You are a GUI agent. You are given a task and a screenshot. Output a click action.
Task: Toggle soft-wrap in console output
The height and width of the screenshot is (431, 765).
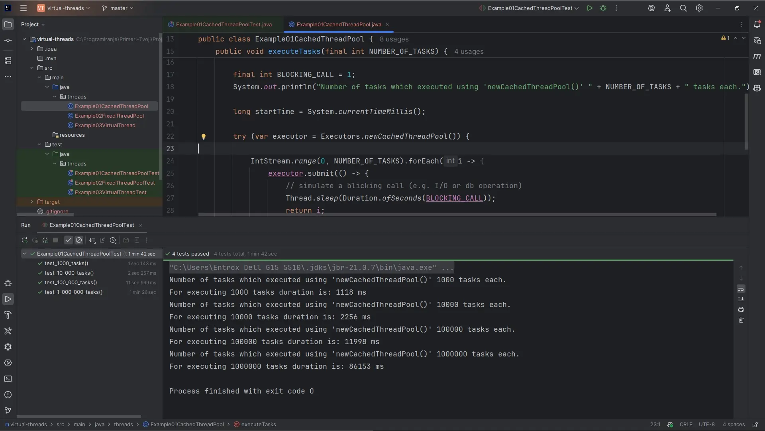point(741,289)
